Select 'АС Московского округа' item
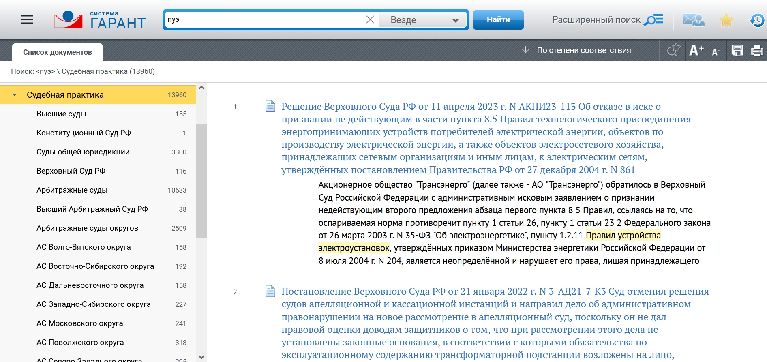 click(x=98, y=323)
